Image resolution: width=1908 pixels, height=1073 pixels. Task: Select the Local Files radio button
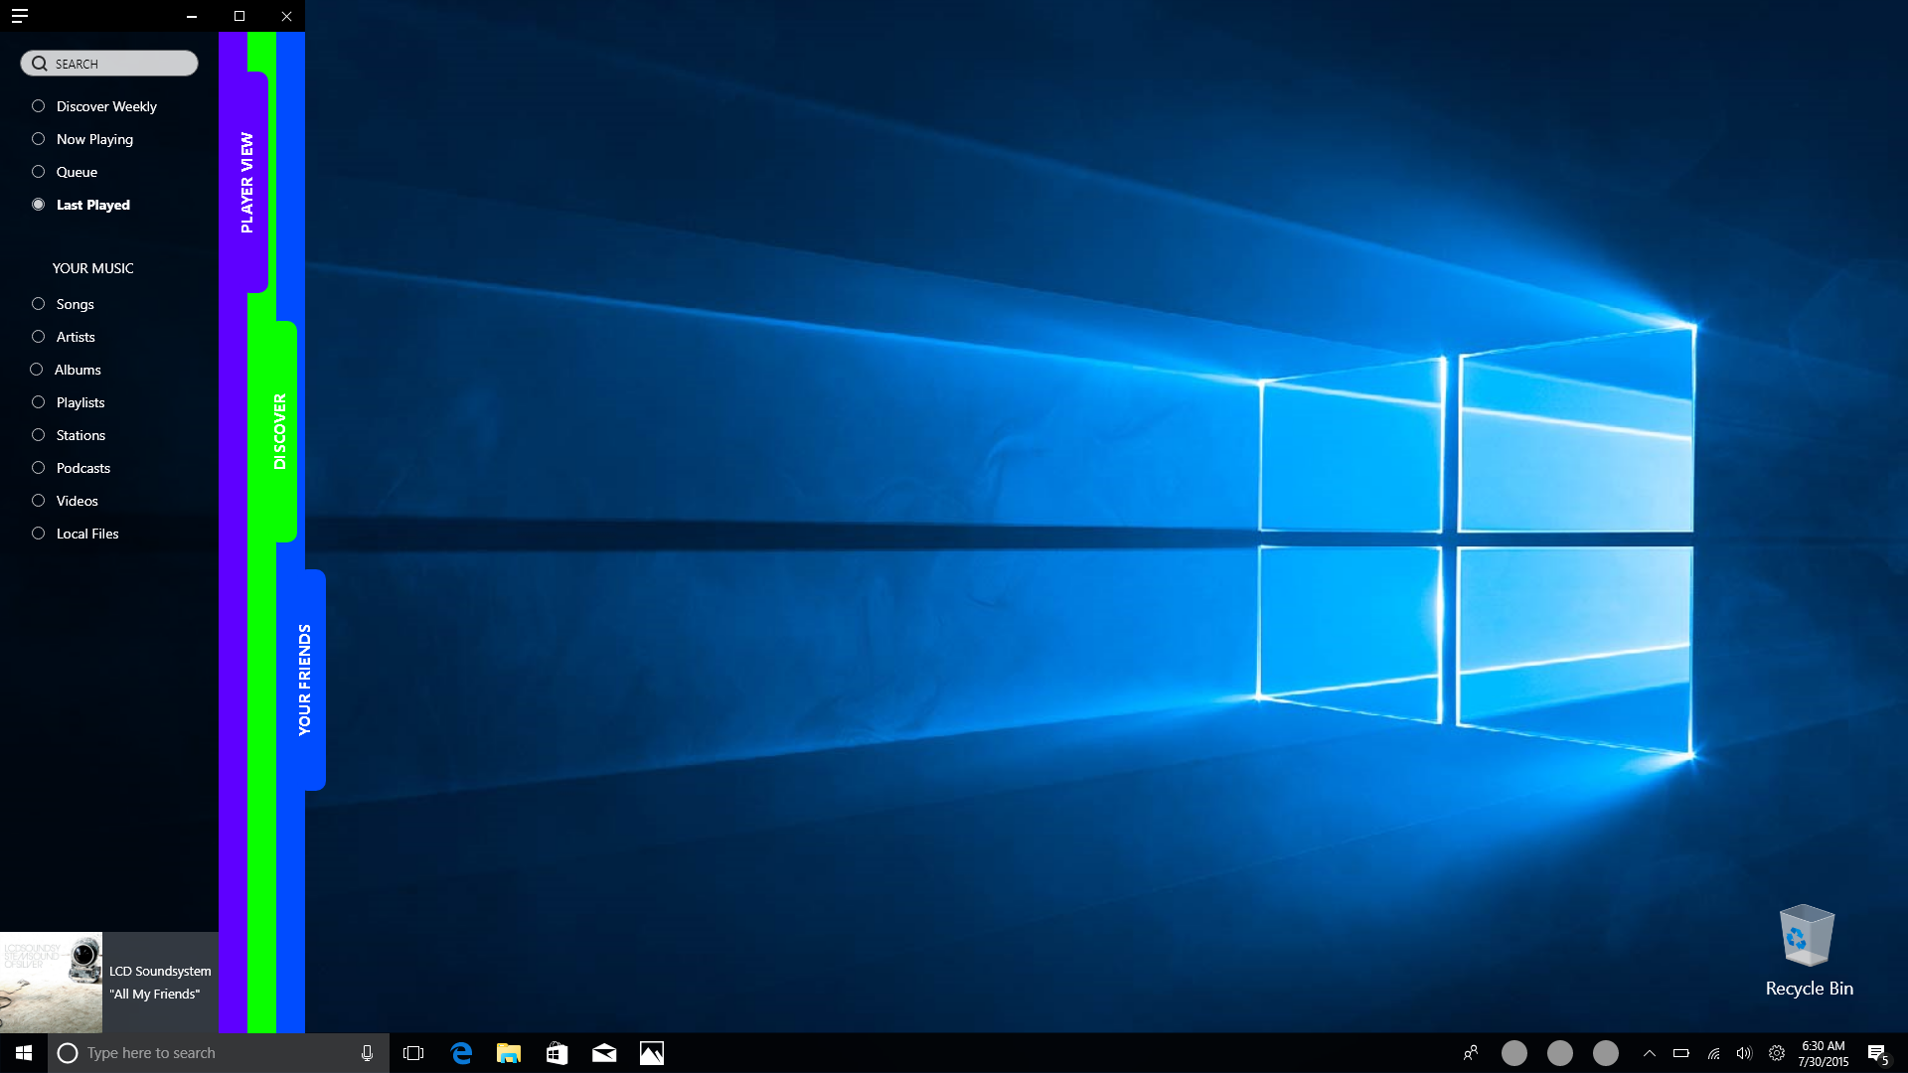(39, 534)
